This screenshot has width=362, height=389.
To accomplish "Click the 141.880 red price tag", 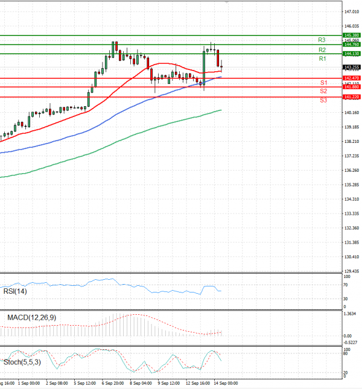I will pyautogui.click(x=351, y=87).
